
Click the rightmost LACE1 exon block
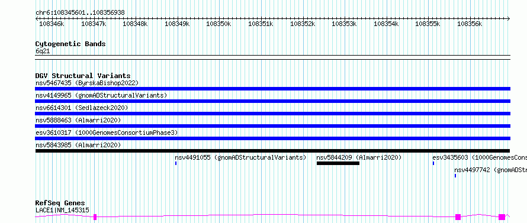[502, 217]
